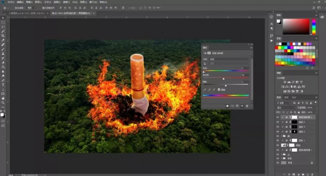This screenshot has width=326, height=176.
Task: Click the hue spectrum bar in Color panel
Action: coord(314,27)
